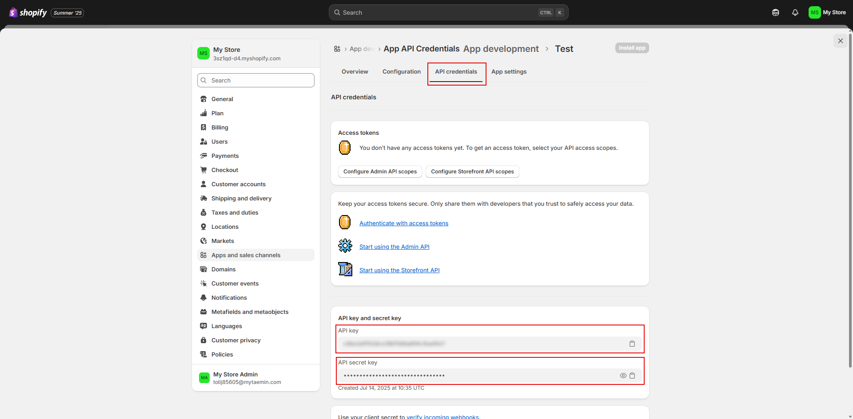The image size is (853, 419).
Task: Open Taxes and duties settings
Action: (x=256, y=212)
